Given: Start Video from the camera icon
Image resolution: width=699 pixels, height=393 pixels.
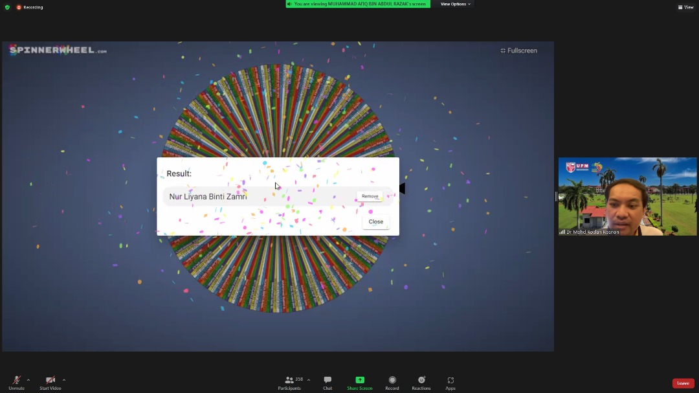Looking at the screenshot, I should tap(50, 381).
